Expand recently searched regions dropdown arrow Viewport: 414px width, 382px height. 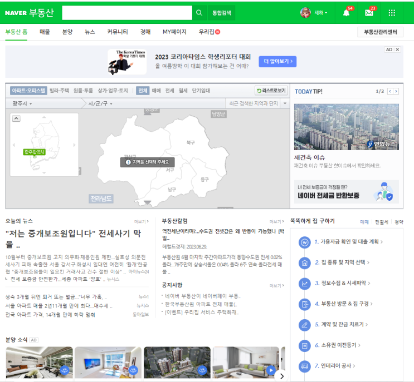pos(285,103)
